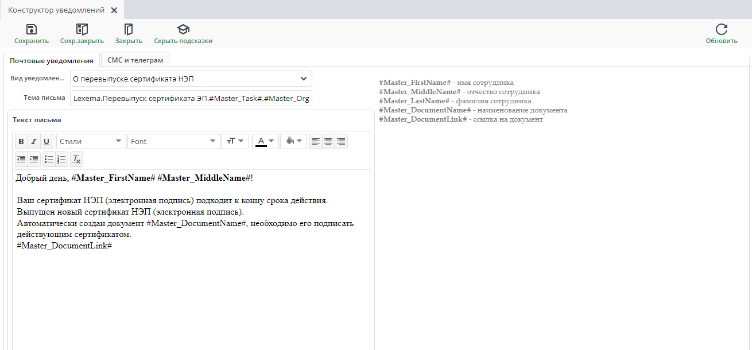
Task: Hide hints via Скрыть подсказки icon
Action: coord(183,29)
